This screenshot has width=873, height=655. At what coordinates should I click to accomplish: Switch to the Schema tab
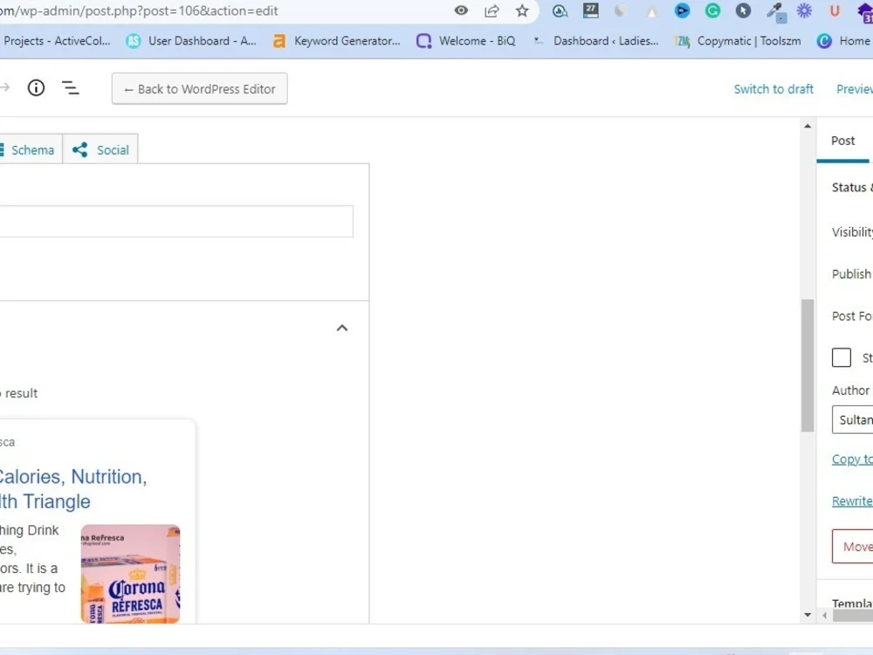click(31, 149)
